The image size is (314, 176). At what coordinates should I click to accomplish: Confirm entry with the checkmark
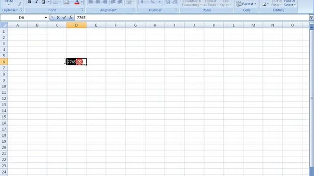64,18
